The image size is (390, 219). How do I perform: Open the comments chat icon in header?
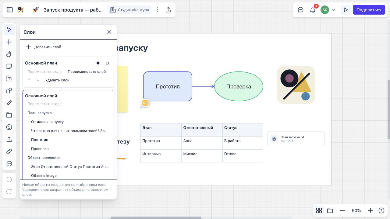click(x=300, y=10)
